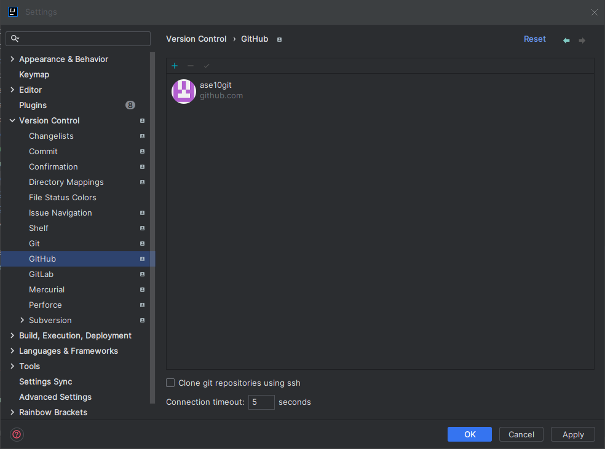Click the Reset link
Screen dimensions: 605x449
click(534, 39)
